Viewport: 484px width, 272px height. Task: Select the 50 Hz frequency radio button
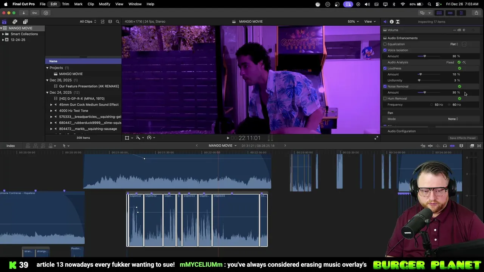432,105
